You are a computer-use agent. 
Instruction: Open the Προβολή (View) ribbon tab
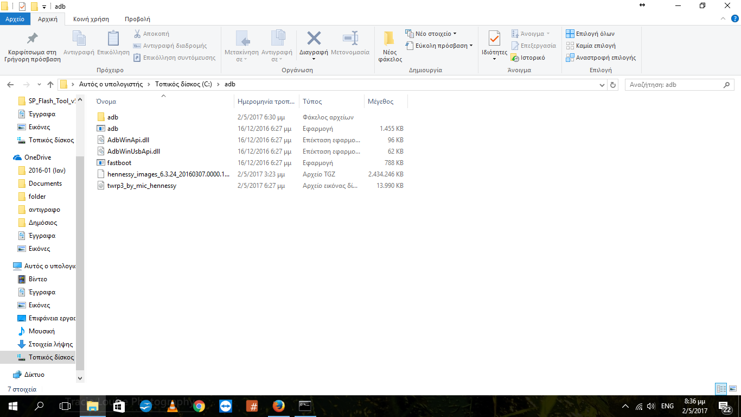pos(138,19)
